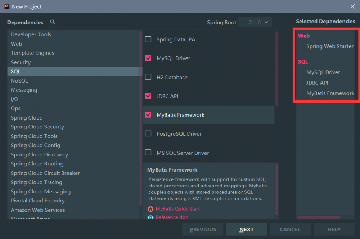Click the MyBatis Quick Start home icon
This screenshot has height=239, width=360.
(x=150, y=209)
